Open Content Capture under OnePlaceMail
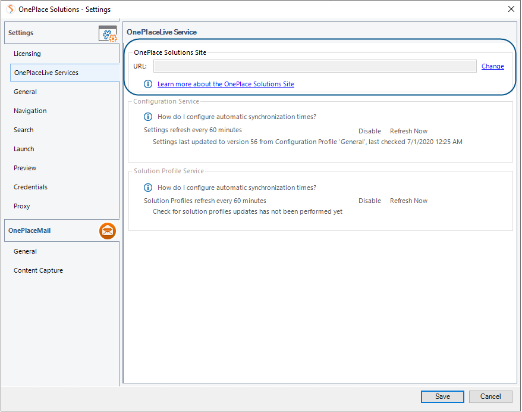Image resolution: width=522 pixels, height=412 pixels. [38, 270]
